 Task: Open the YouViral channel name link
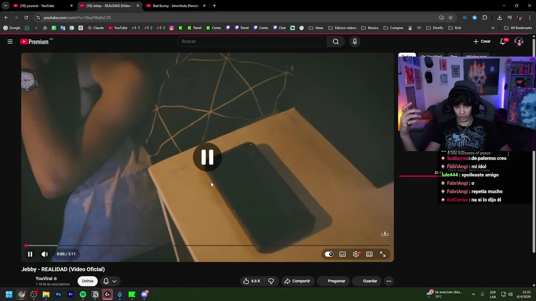(44, 278)
